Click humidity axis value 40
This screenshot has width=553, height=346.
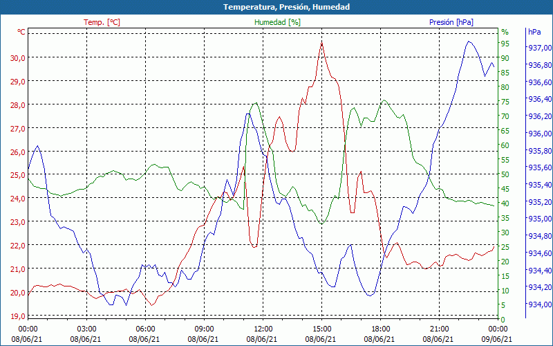tap(505, 203)
